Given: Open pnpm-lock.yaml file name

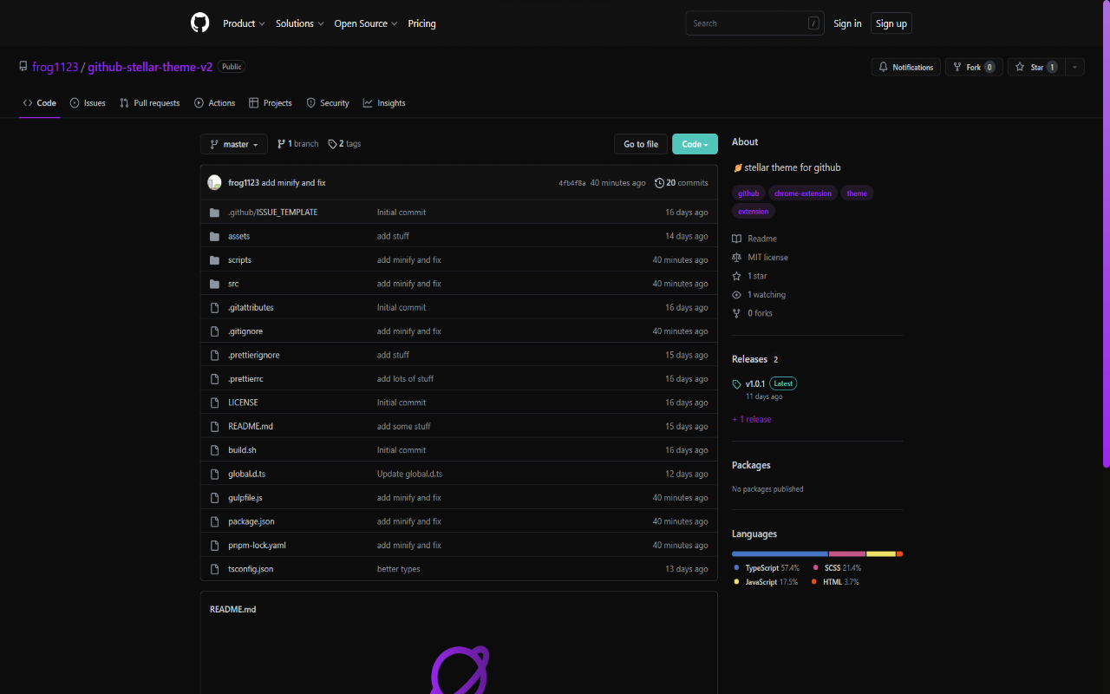Looking at the screenshot, I should tap(257, 546).
